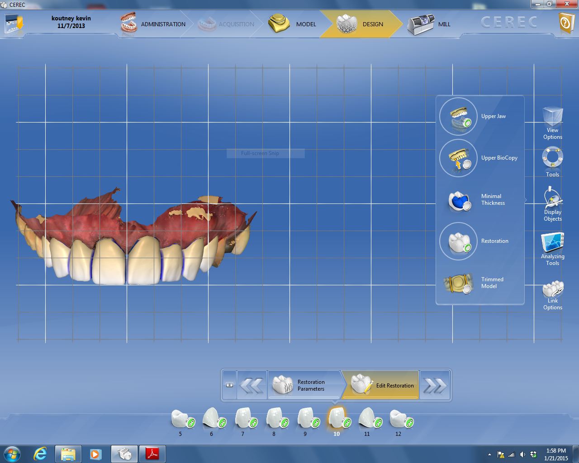Switch to the MODEL phase tab
Screen dimensions: 579x463
(292, 24)
